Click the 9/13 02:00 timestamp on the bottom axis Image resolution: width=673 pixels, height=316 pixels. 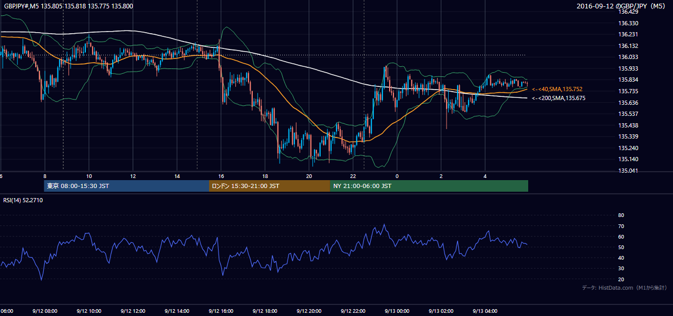point(440,311)
